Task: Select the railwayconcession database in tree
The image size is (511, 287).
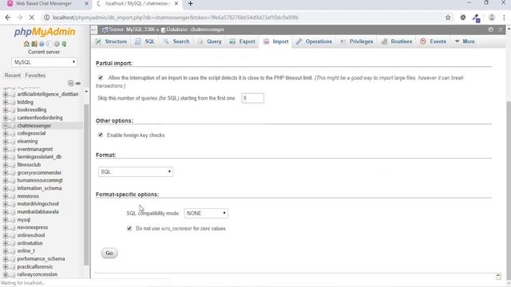Action: point(38,274)
